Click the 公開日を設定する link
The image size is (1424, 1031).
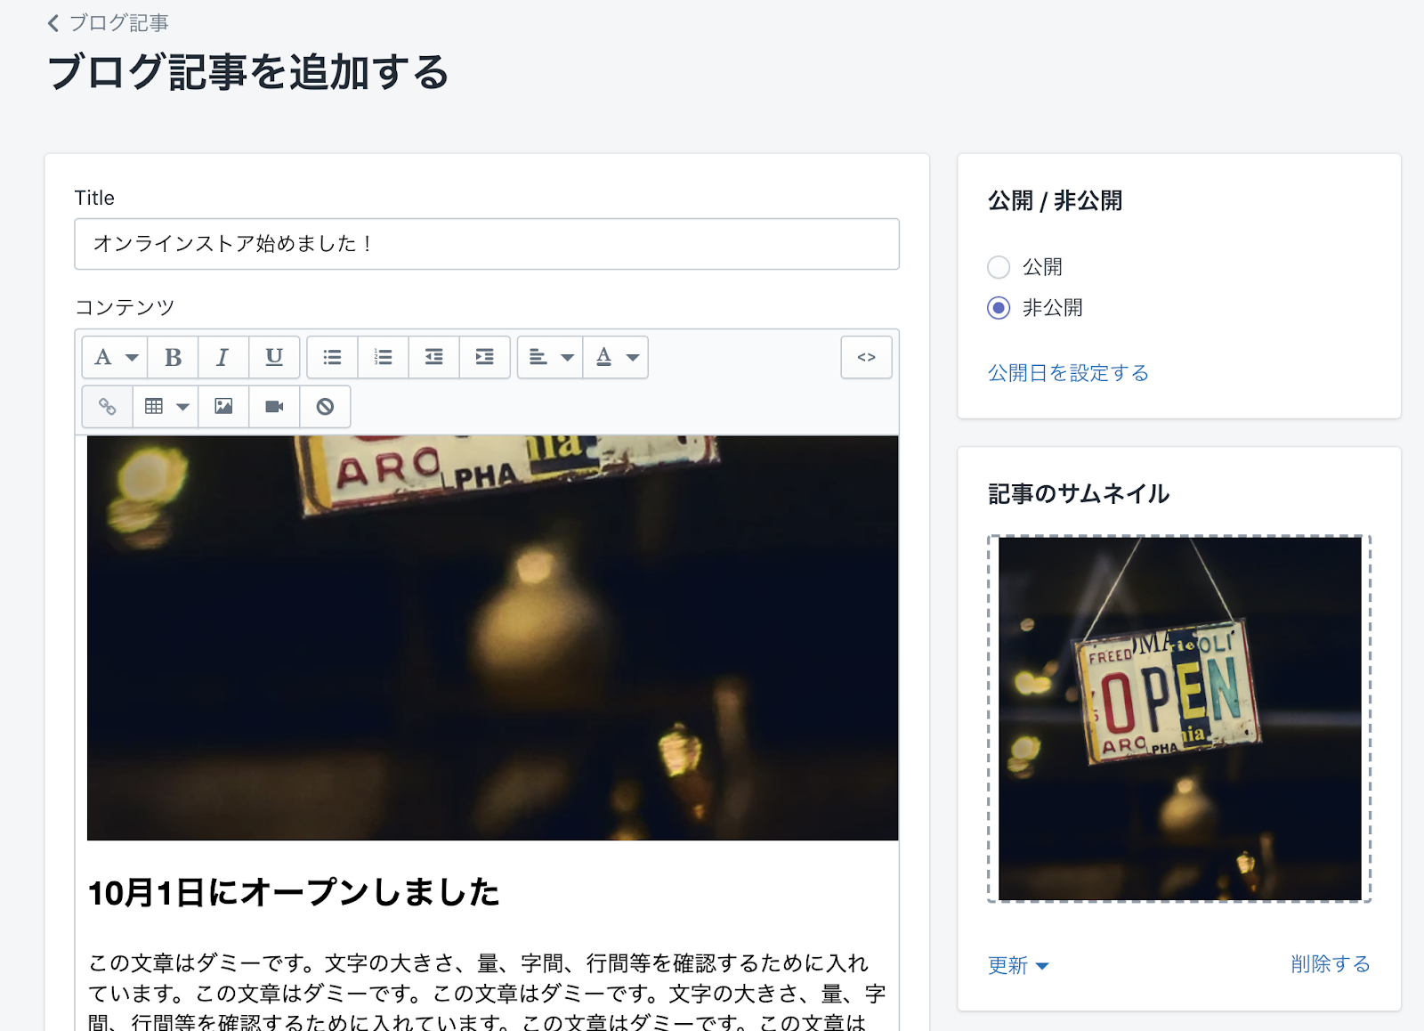tap(1068, 373)
